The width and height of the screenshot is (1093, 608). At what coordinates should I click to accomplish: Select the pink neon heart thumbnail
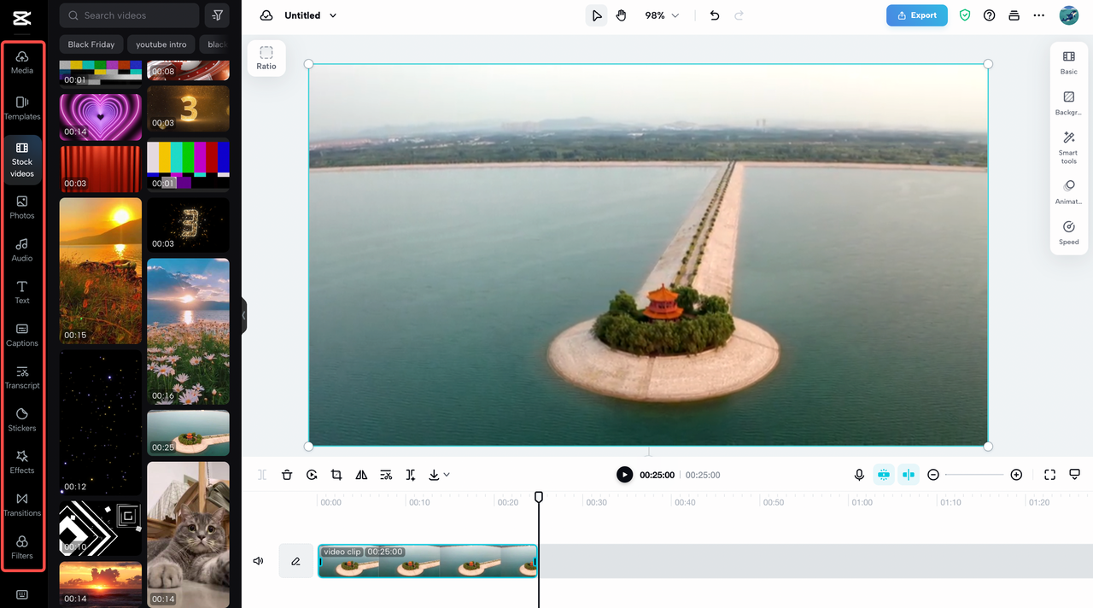[x=101, y=117]
